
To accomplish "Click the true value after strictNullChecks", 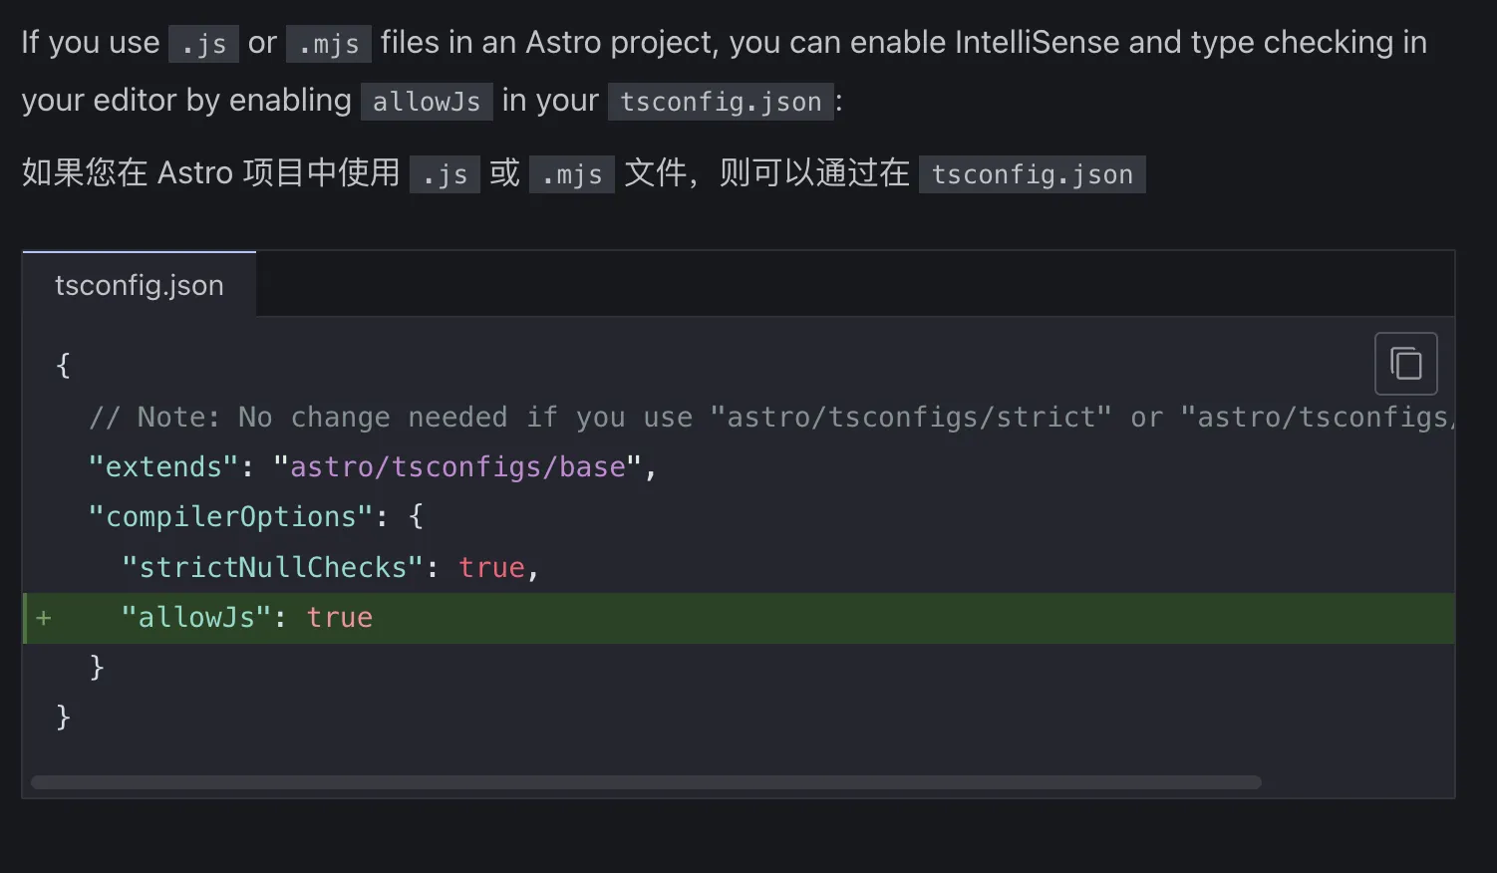I will coord(491,567).
